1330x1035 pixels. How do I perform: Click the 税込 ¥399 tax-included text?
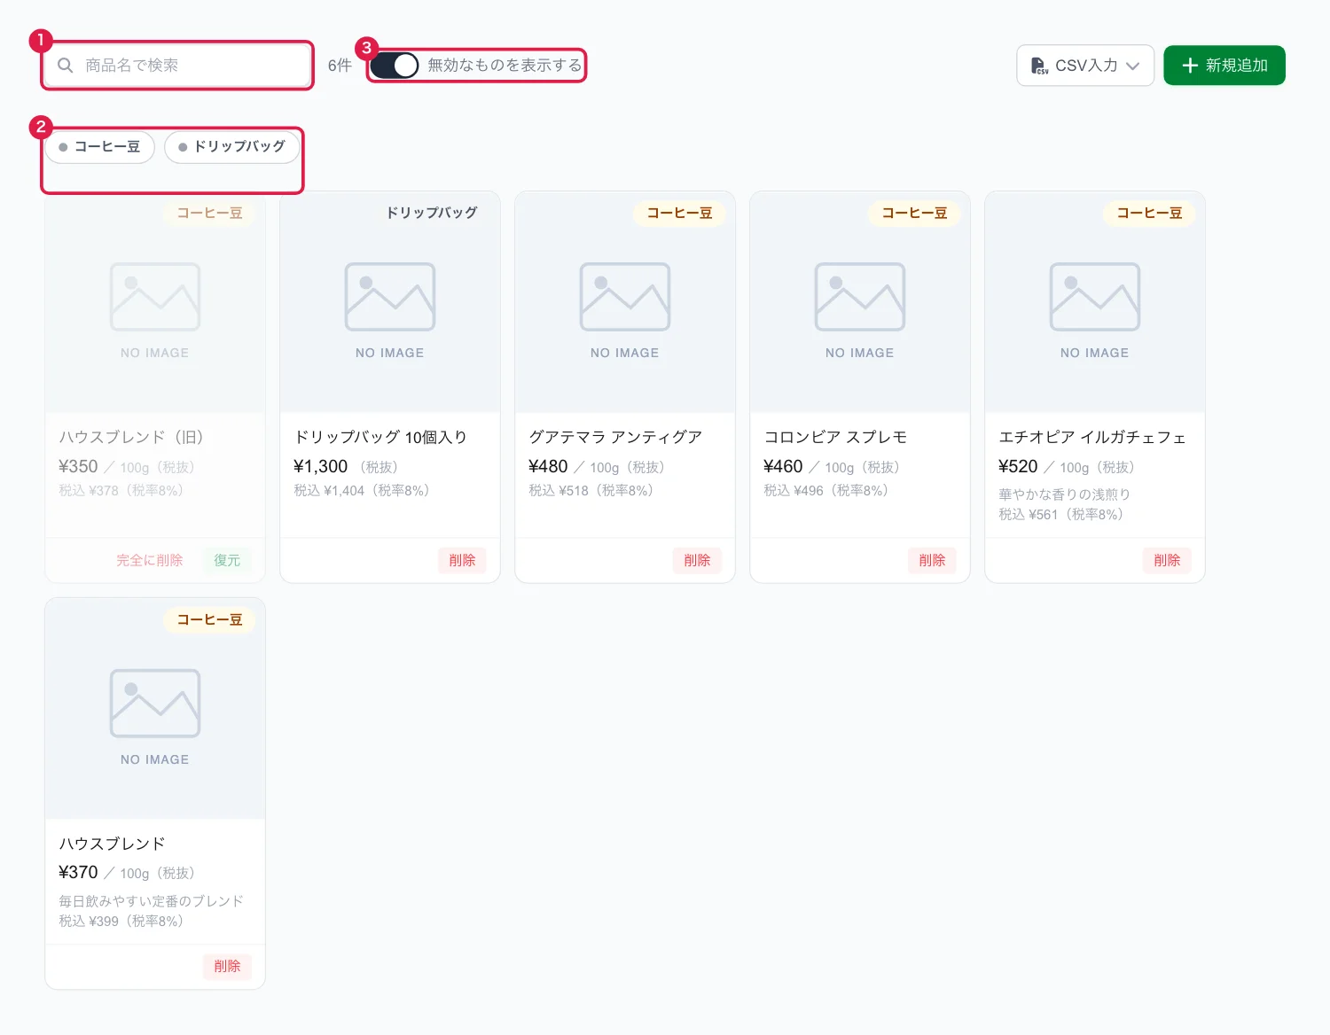coord(121,922)
